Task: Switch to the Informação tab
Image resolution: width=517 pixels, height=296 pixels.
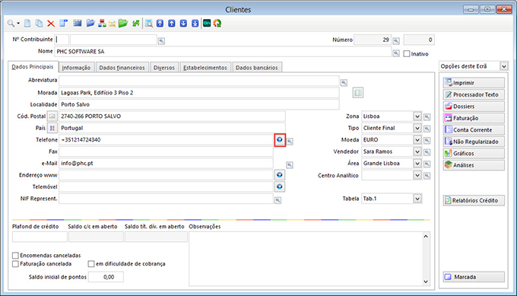Action: tap(76, 67)
